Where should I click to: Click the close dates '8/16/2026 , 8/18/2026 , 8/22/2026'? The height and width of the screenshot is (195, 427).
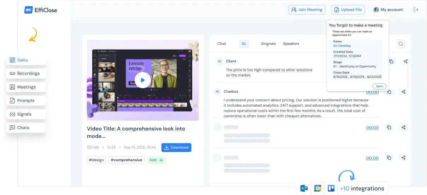click(357, 77)
